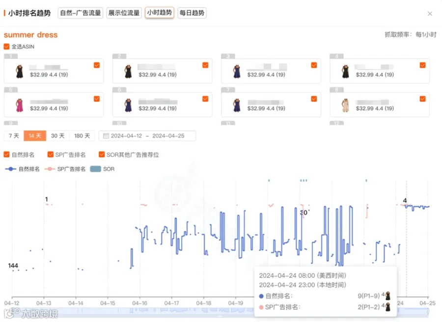Open the 自然-广告流量 tab
Viewport: 442px width, 322px height.
coord(81,13)
